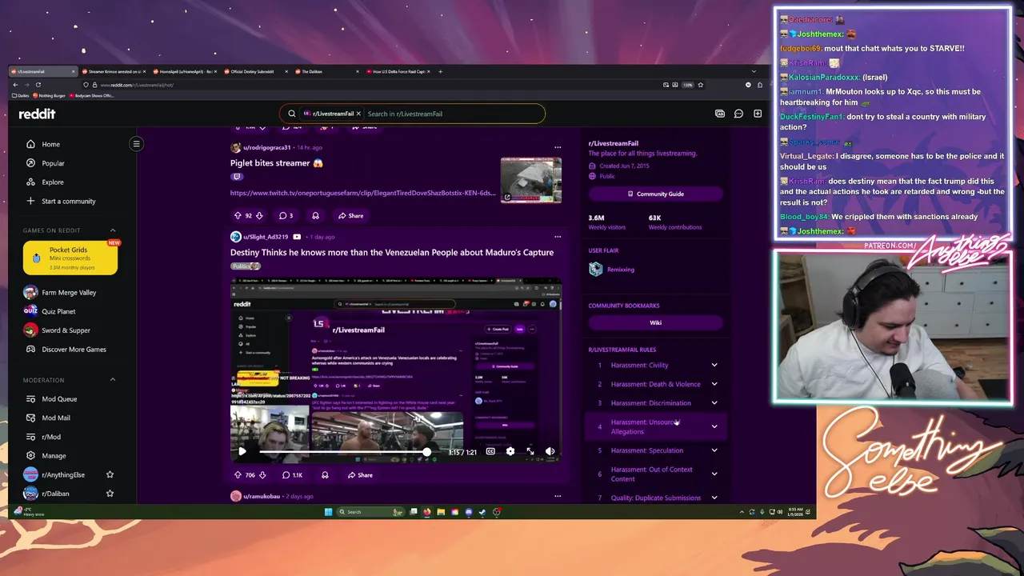
Task: Share the Piglet bites streamer post
Action: pyautogui.click(x=350, y=215)
